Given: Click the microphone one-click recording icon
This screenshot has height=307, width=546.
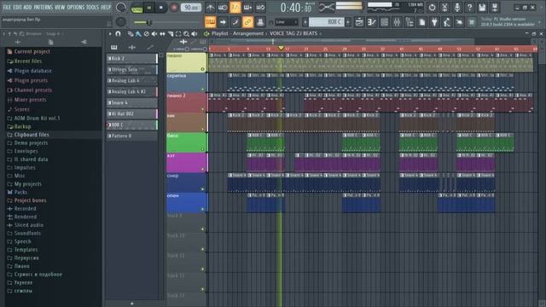Looking at the screenshot, I should [x=457, y=8].
